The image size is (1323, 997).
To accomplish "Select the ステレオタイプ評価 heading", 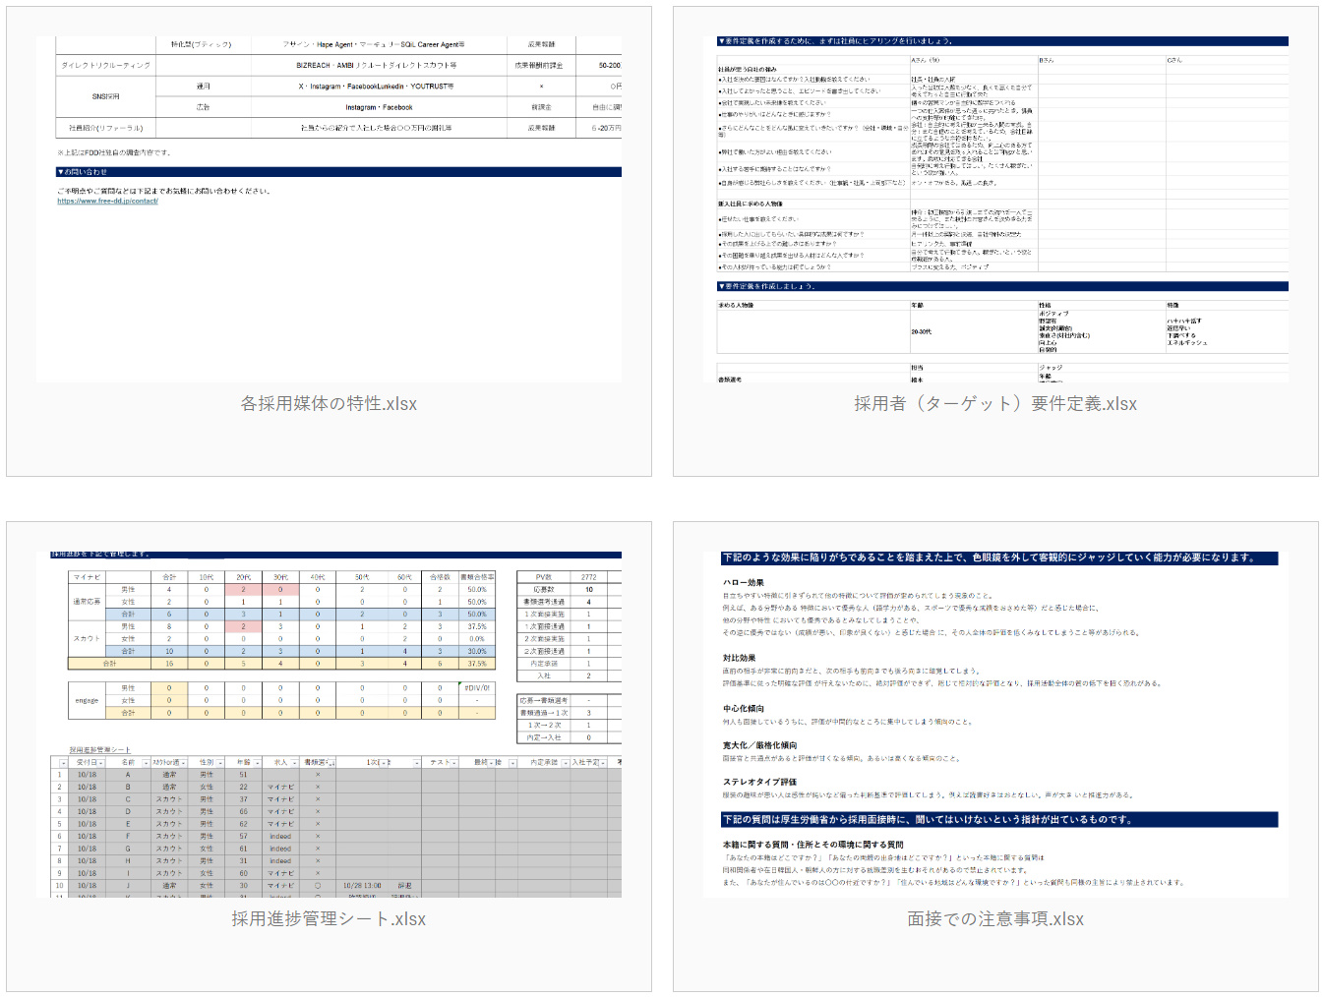I will [x=759, y=782].
